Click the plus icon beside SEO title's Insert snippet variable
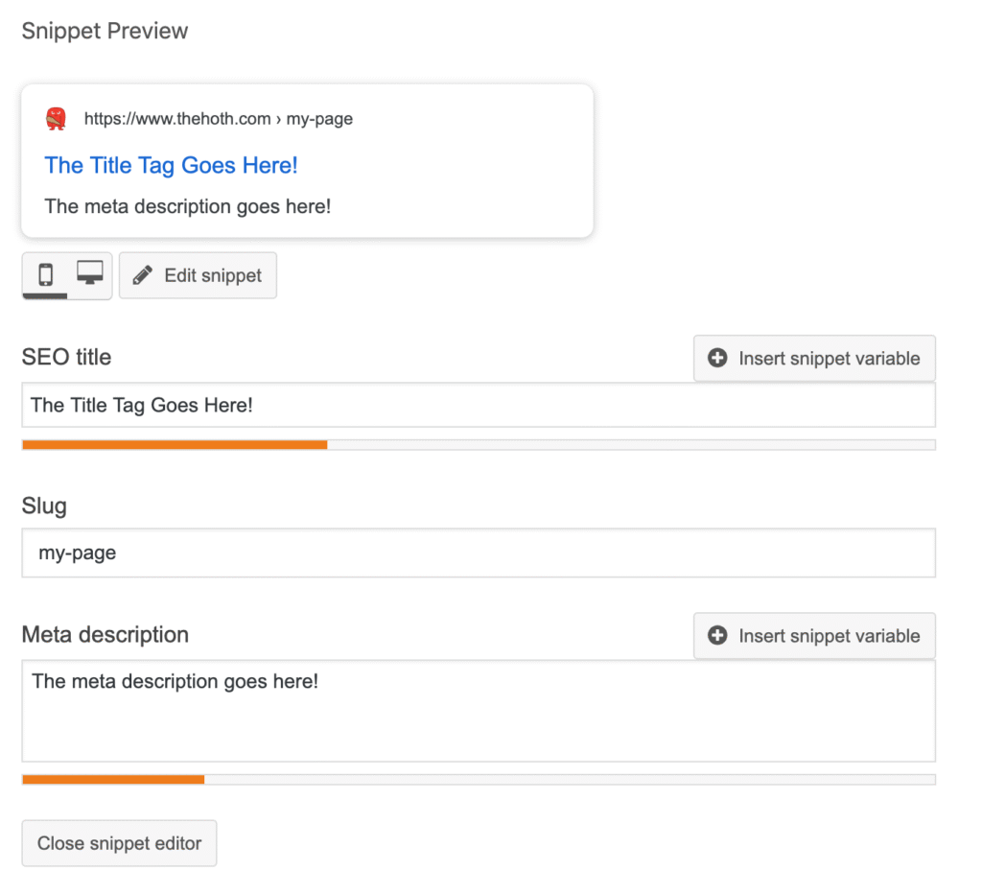This screenshot has height=894, width=982. pyautogui.click(x=717, y=358)
